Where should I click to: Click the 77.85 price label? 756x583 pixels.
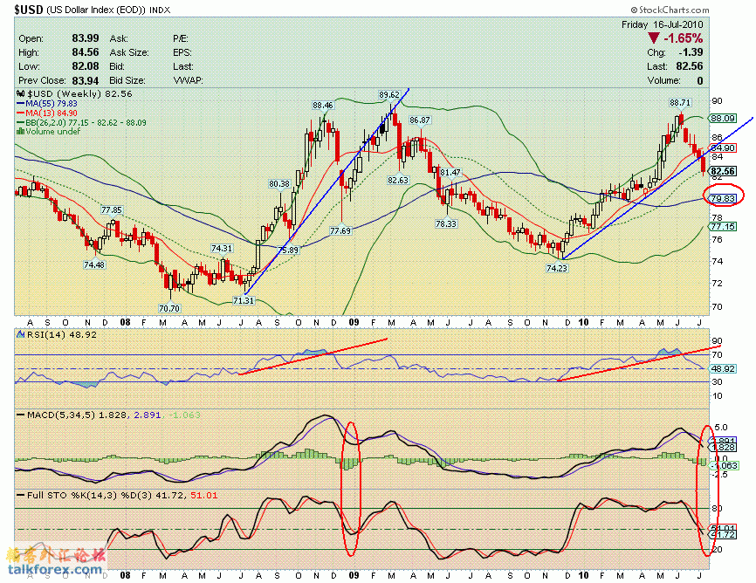(x=112, y=209)
